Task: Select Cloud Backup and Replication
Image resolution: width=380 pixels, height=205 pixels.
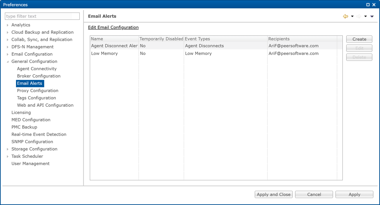Action: (42, 32)
